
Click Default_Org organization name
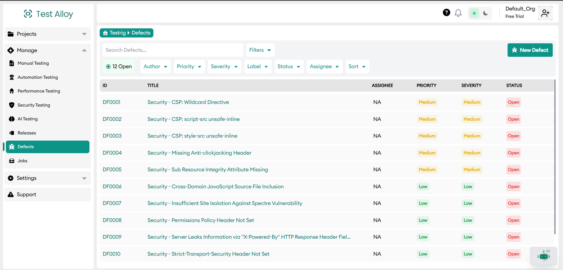(x=520, y=9)
